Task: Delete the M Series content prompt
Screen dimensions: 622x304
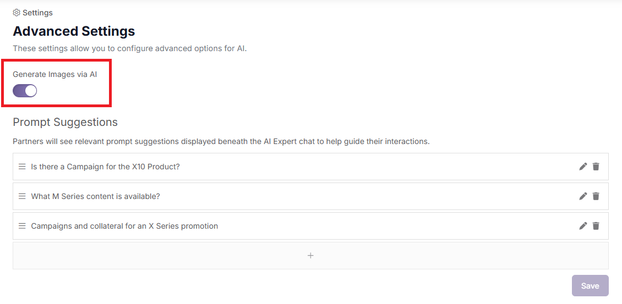Action: 596,196
